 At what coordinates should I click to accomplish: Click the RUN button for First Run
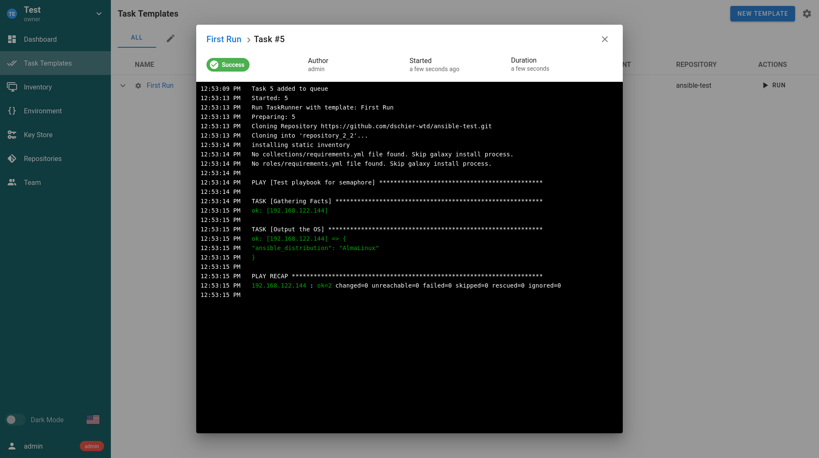click(774, 85)
